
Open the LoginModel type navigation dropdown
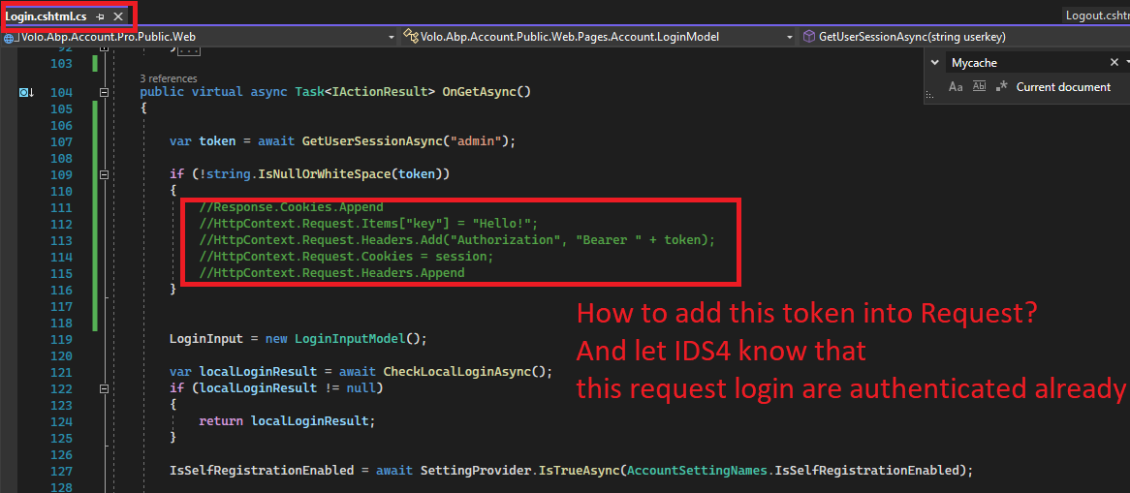(x=791, y=37)
